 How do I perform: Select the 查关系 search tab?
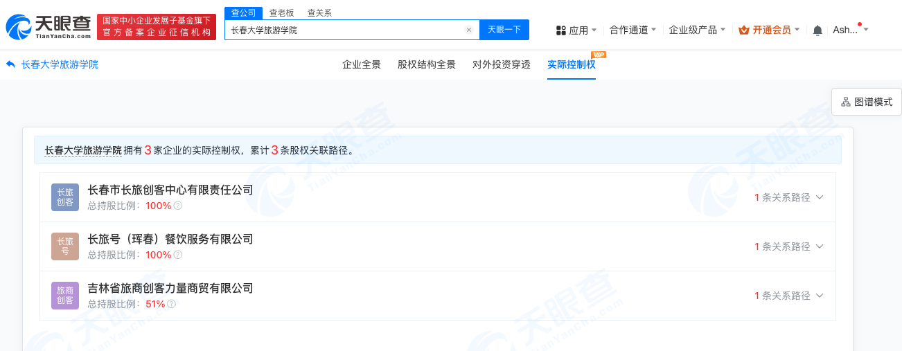point(319,12)
